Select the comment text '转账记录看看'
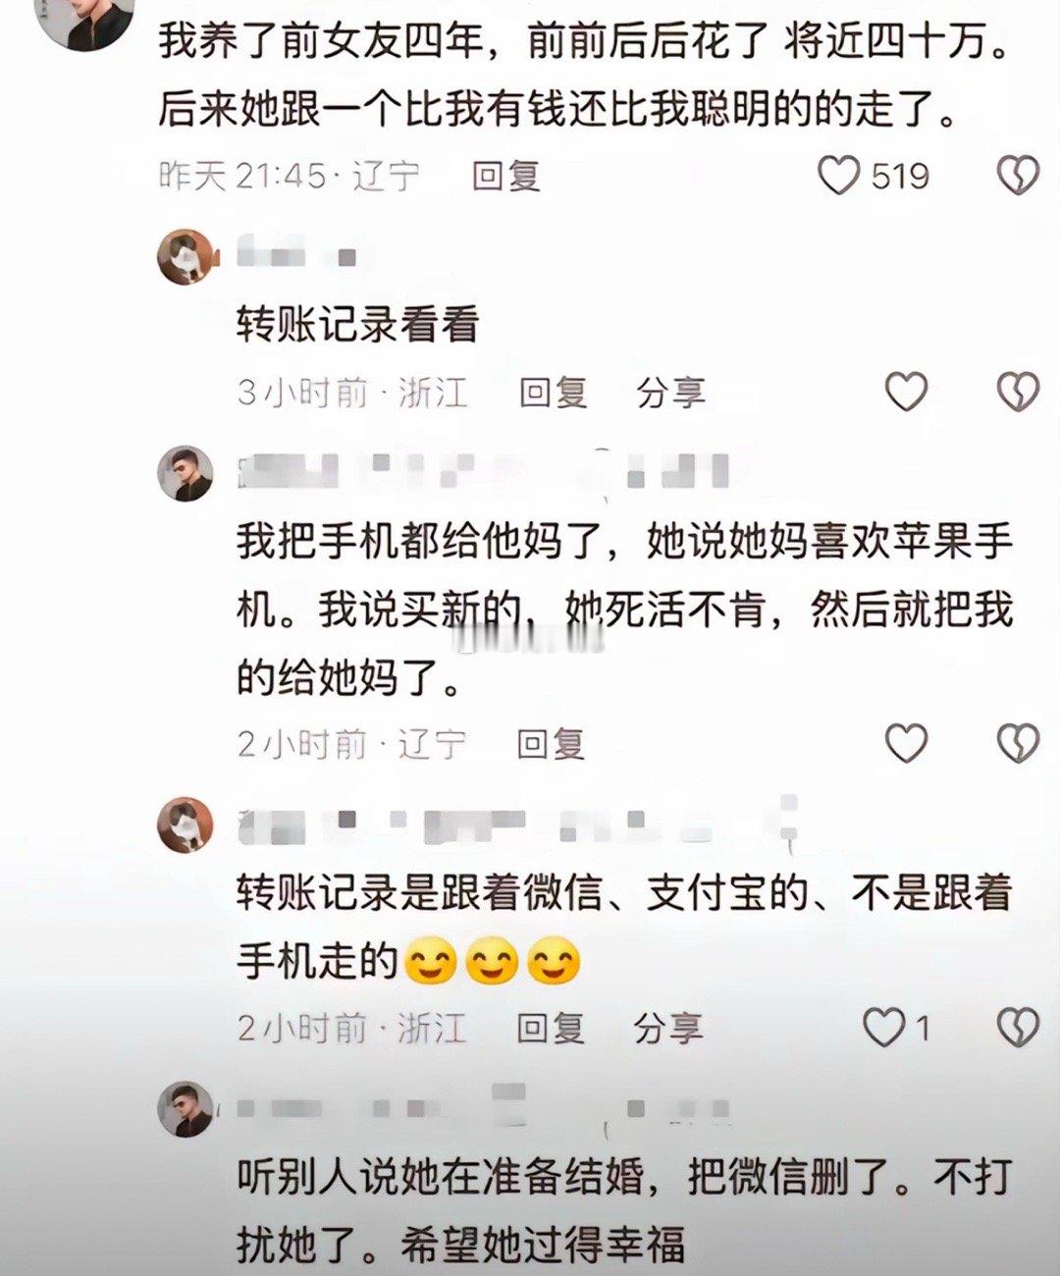Image resolution: width=1060 pixels, height=1276 pixels. [x=357, y=325]
